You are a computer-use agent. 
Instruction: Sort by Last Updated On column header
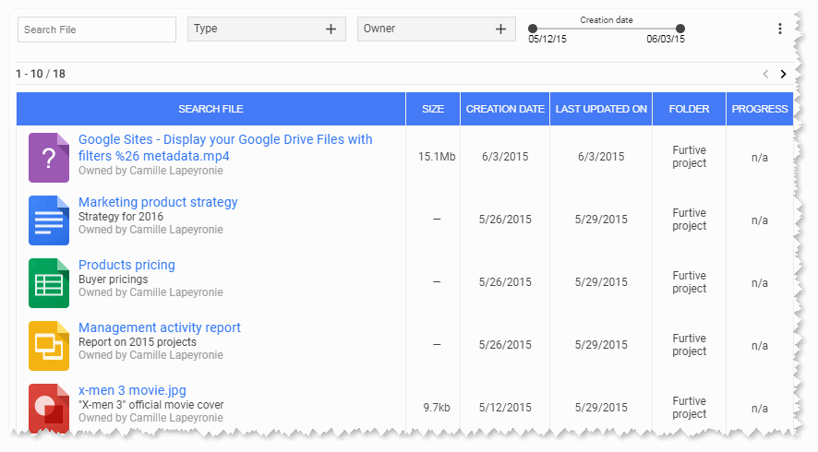click(601, 109)
